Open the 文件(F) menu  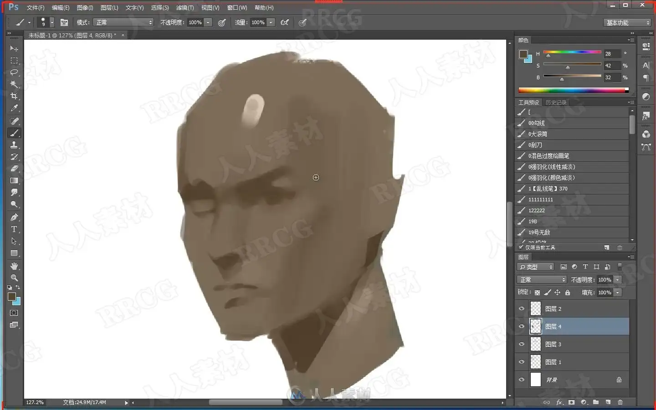[x=36, y=8]
